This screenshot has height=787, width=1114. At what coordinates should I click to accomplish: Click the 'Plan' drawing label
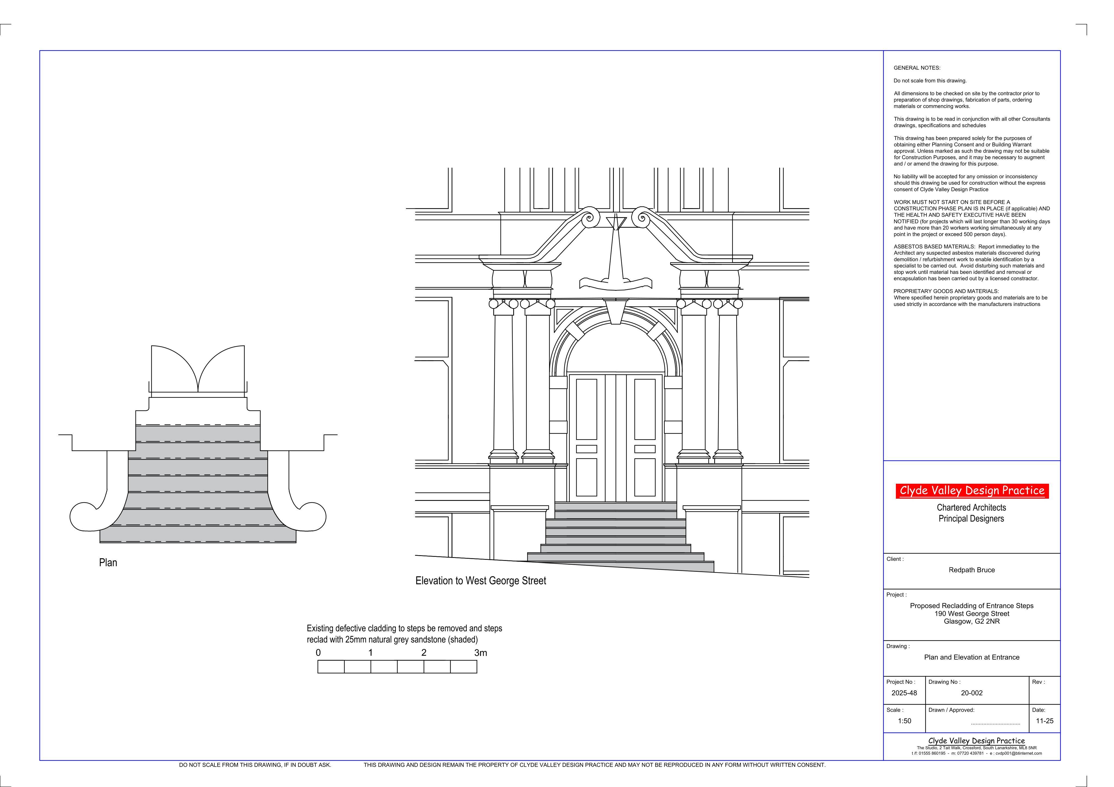click(108, 563)
